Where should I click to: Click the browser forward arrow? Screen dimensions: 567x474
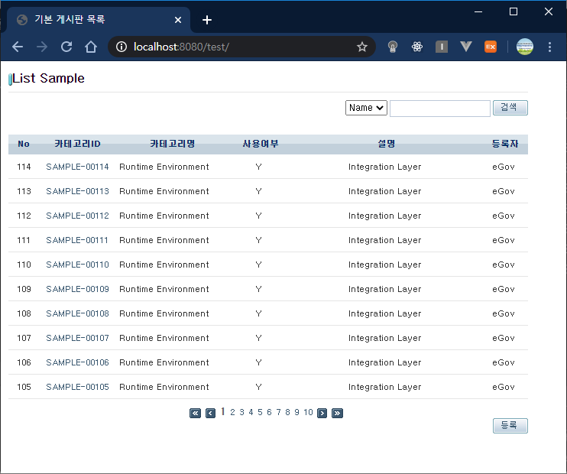click(x=42, y=47)
